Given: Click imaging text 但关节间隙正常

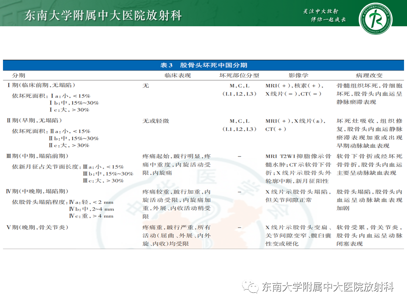Looking at the screenshot, I should tap(288, 200).
